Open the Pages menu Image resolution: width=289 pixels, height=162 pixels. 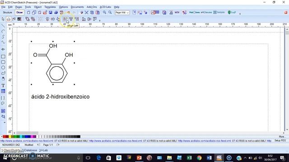point(19,7)
